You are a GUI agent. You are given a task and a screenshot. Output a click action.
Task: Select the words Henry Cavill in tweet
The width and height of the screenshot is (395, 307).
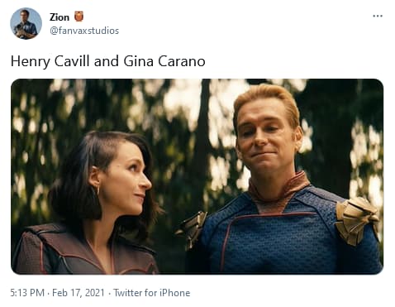(x=50, y=61)
